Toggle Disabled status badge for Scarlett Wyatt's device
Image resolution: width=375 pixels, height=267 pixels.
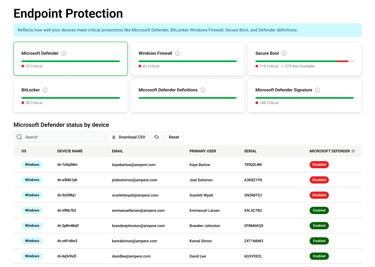point(319,195)
